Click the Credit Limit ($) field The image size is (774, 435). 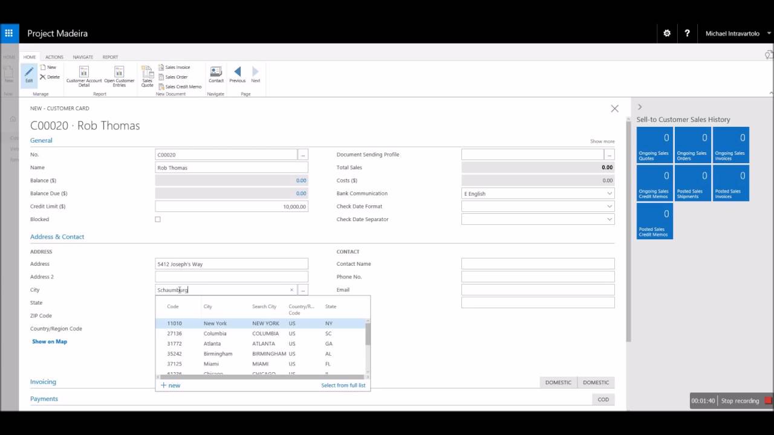(232, 207)
